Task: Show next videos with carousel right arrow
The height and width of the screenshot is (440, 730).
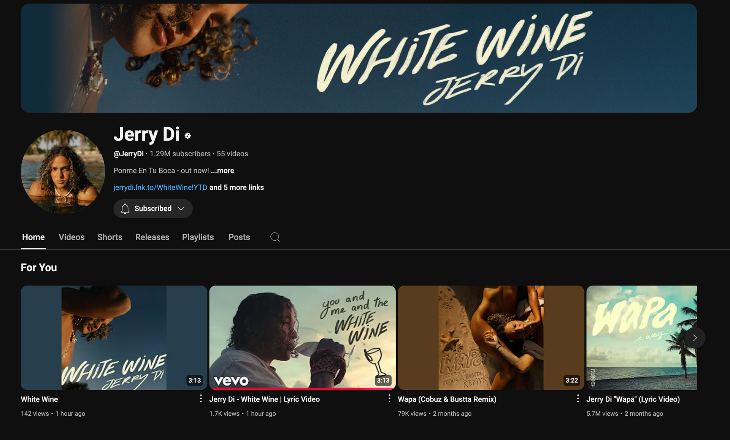Action: (x=695, y=338)
